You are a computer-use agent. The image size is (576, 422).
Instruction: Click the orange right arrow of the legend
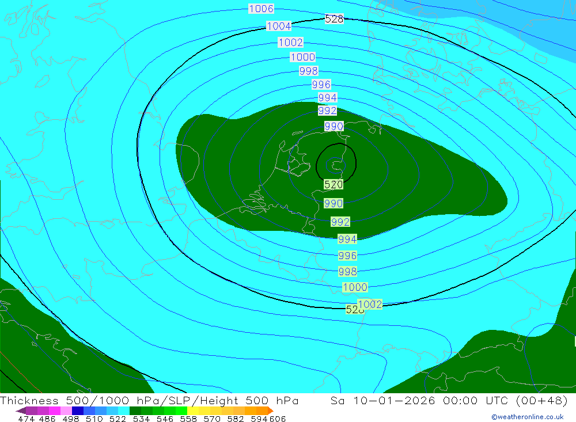(271, 410)
